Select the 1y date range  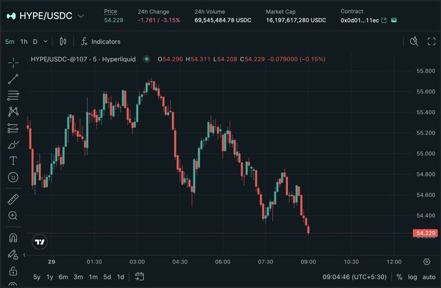coord(50,277)
